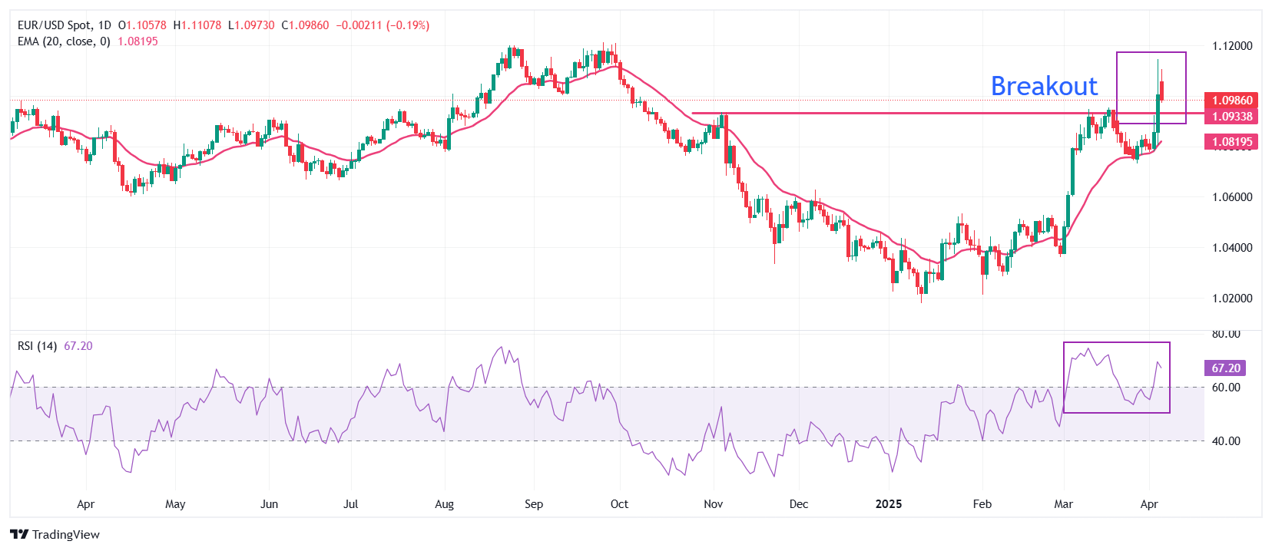The width and height of the screenshot is (1272, 551).
Task: Click the 1.02000 price axis label
Action: (x=1232, y=299)
